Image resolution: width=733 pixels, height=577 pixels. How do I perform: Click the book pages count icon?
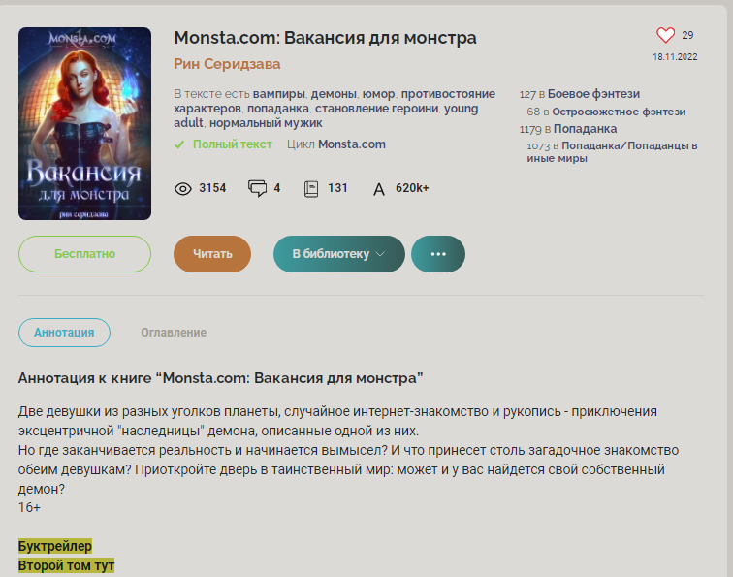pos(311,189)
